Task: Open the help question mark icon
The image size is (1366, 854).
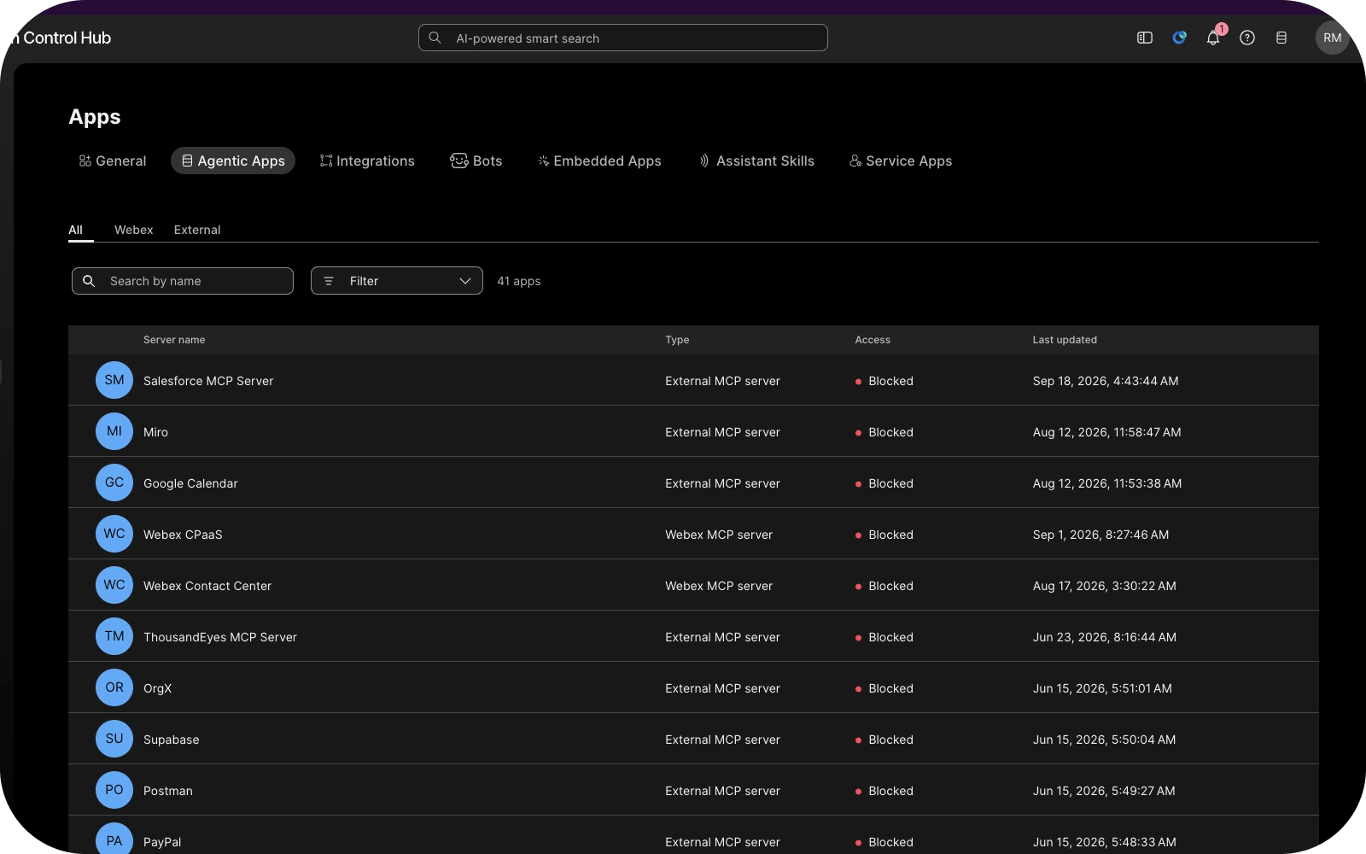Action: tap(1247, 38)
